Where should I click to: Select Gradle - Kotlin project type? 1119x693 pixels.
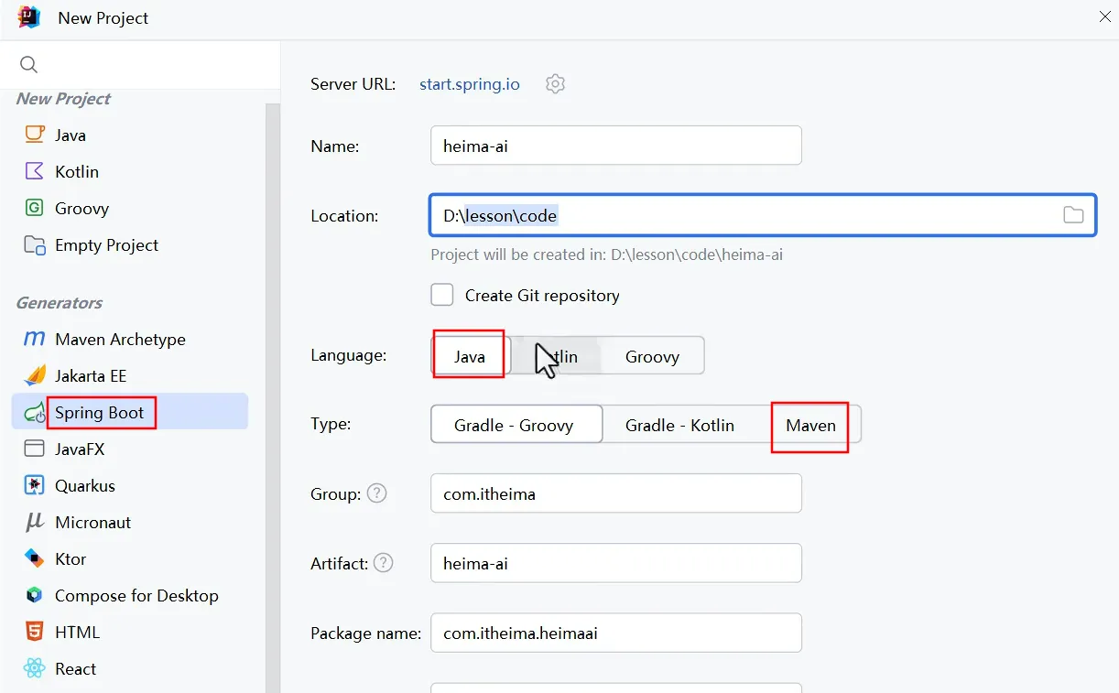pos(679,425)
